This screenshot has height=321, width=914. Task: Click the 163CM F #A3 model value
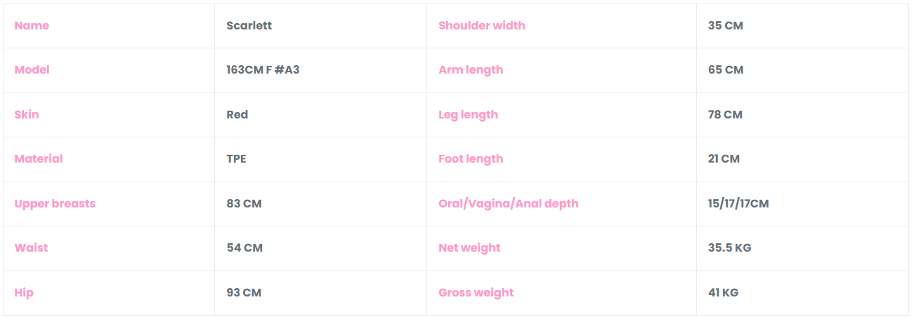pos(263,70)
